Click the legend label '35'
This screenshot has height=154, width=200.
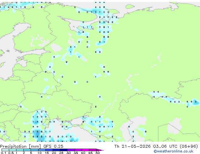[x=76, y=153]
